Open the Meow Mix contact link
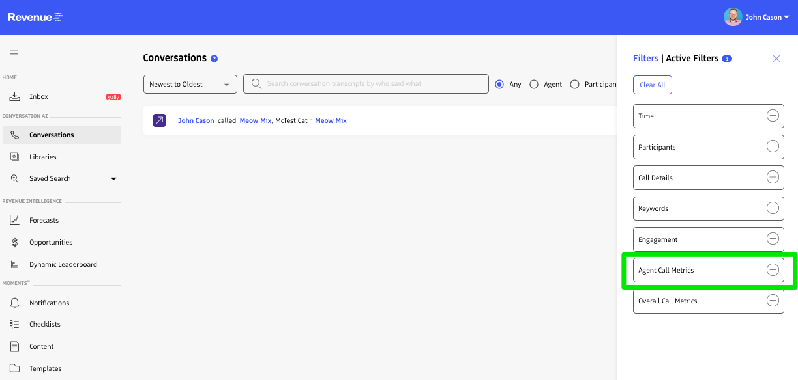This screenshot has height=380, width=798. point(255,120)
